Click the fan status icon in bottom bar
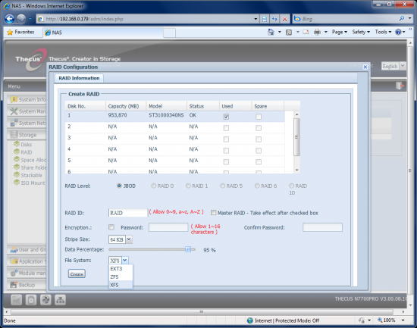Viewport: 417px width, 328px height. coord(45,300)
